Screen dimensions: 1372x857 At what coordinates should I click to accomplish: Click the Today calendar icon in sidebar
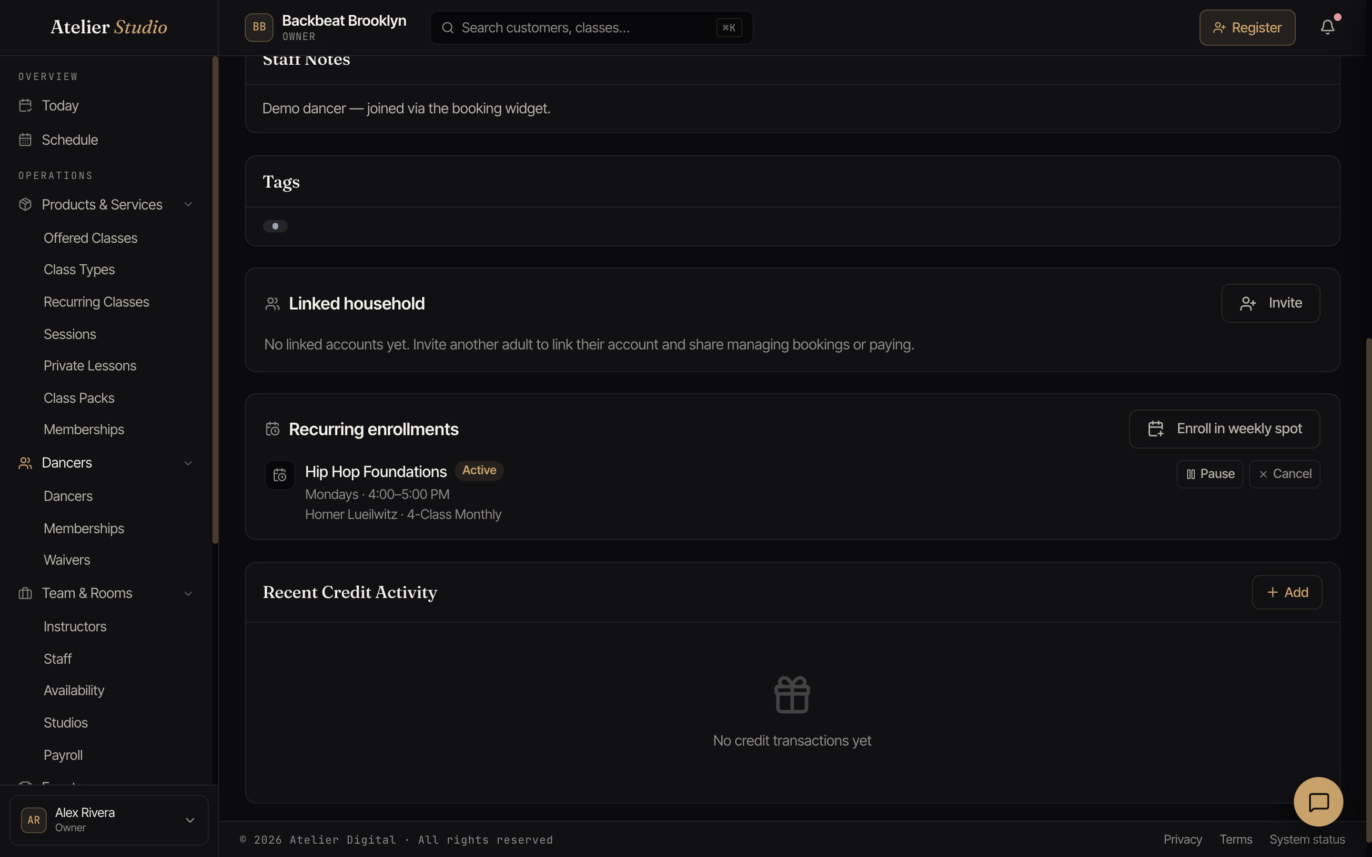[x=25, y=105]
